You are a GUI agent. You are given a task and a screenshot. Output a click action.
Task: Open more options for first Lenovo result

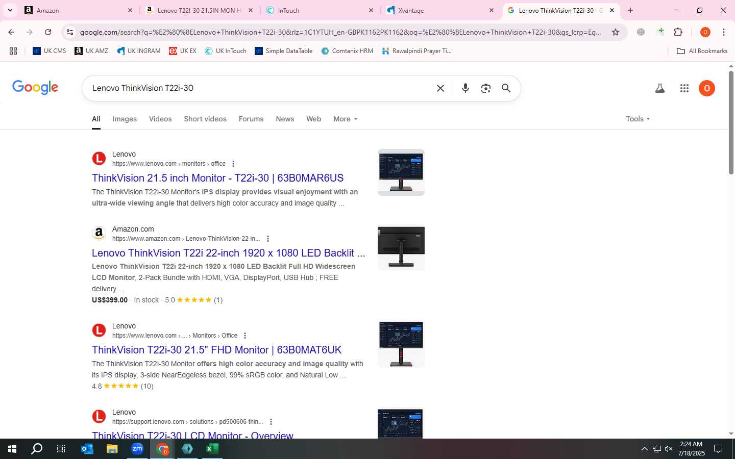coord(233,164)
